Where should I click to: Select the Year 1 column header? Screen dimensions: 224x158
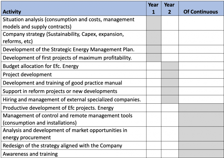click(154, 8)
